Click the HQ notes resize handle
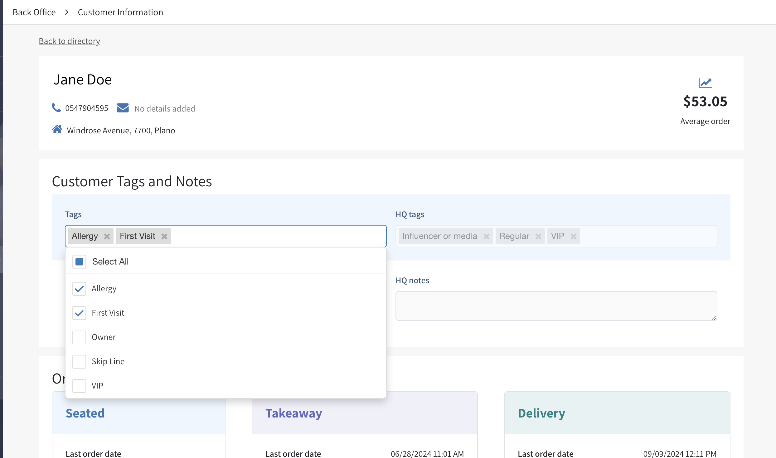Image resolution: width=776 pixels, height=458 pixels. point(714,317)
